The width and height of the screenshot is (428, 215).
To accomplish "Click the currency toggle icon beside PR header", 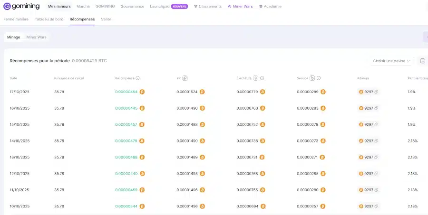I will (x=185, y=78).
